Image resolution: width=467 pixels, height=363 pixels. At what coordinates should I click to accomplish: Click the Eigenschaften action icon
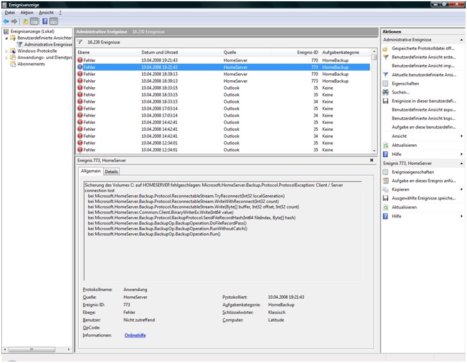(x=386, y=83)
